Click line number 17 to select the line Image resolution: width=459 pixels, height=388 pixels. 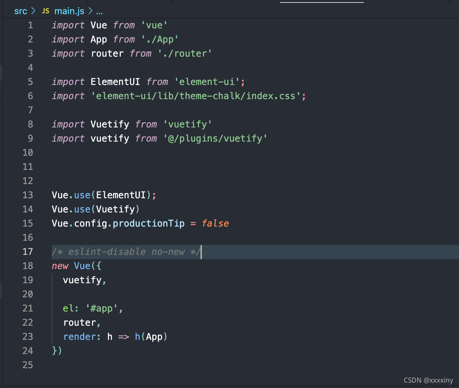coord(28,252)
